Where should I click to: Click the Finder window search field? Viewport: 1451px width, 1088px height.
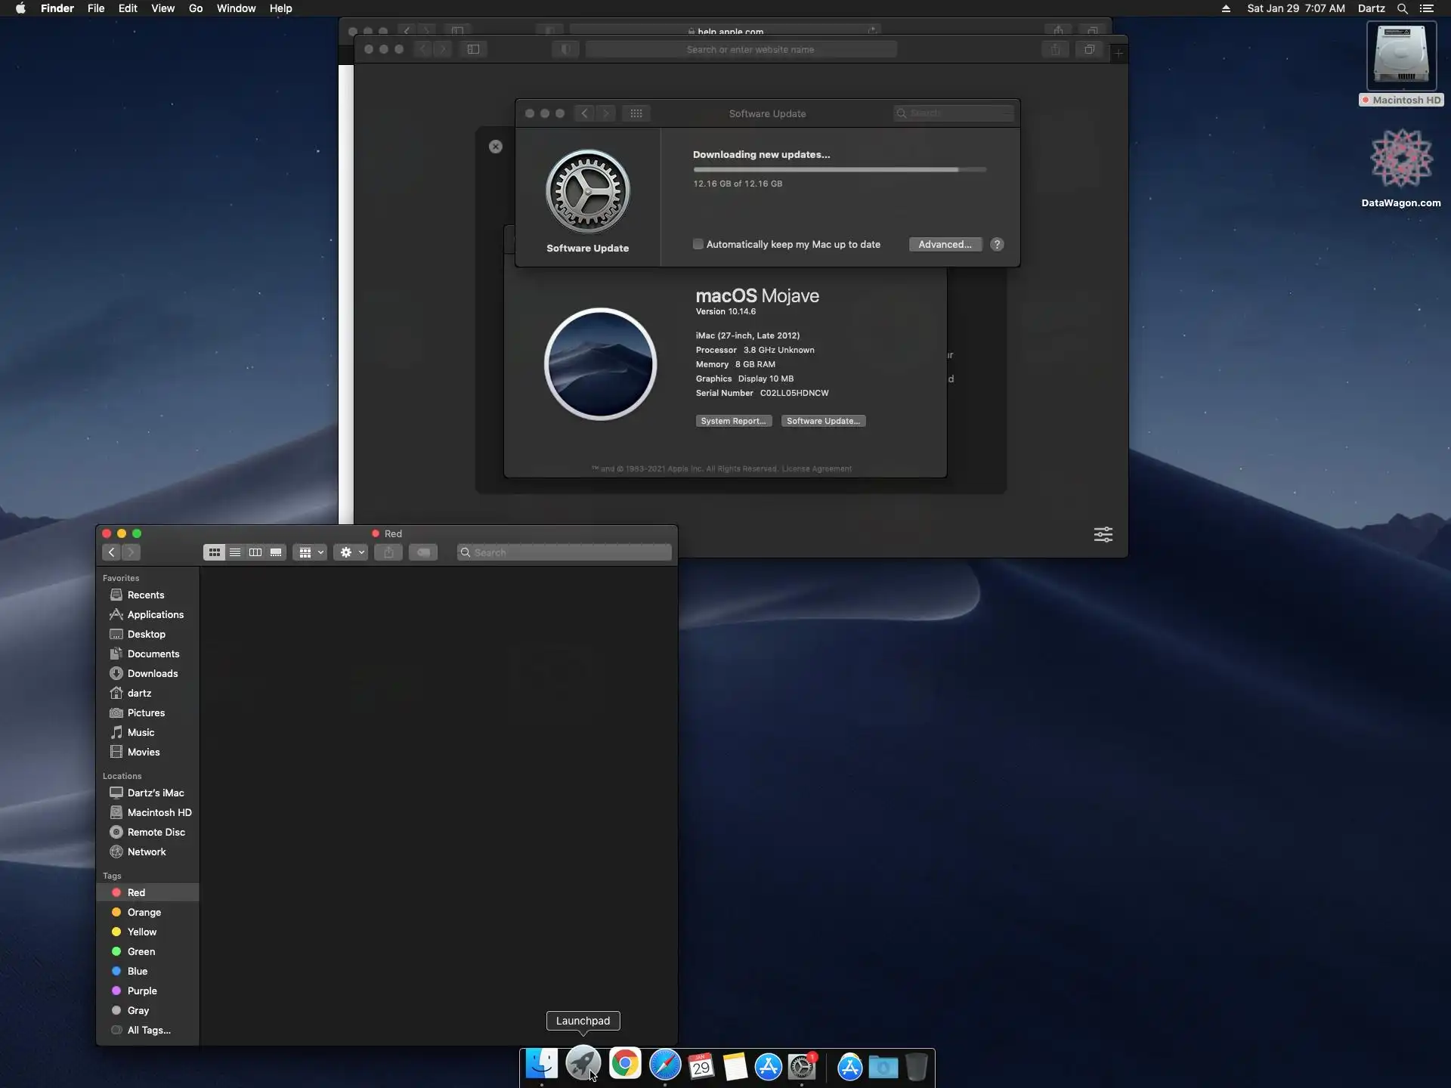[x=567, y=552]
